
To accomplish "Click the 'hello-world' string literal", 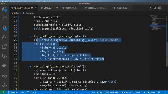I will 108,40.
